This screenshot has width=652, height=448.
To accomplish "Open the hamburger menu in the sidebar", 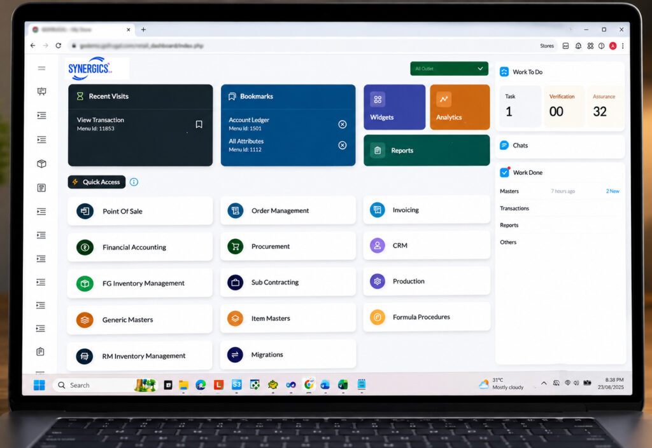I will pos(41,69).
